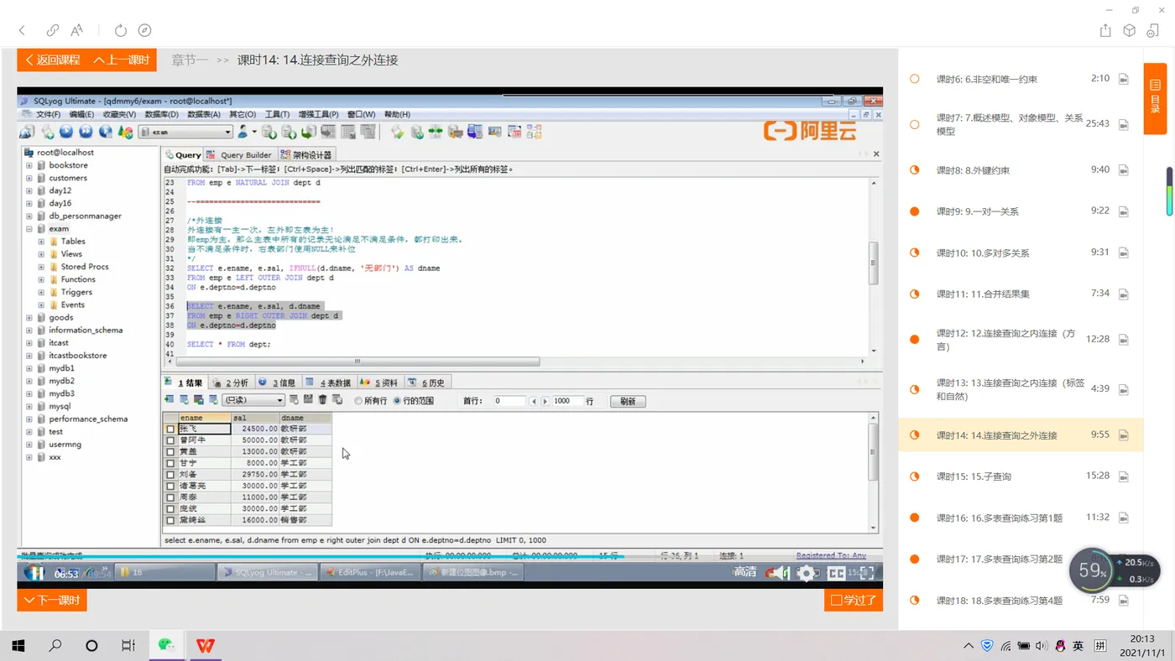Open 工具(T) menu in SQLyog
Image resolution: width=1175 pixels, height=661 pixels.
pos(277,114)
